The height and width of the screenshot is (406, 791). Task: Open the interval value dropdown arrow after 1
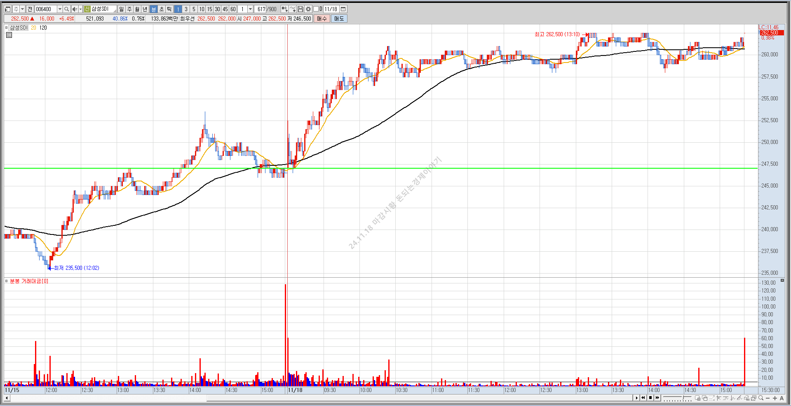click(250, 9)
